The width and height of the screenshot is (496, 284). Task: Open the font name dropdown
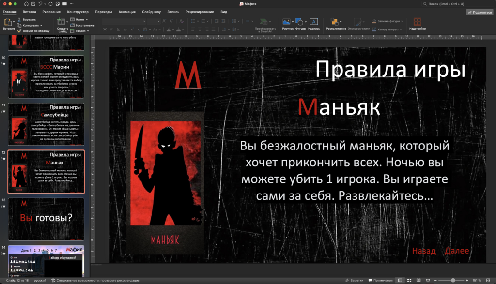point(144,21)
